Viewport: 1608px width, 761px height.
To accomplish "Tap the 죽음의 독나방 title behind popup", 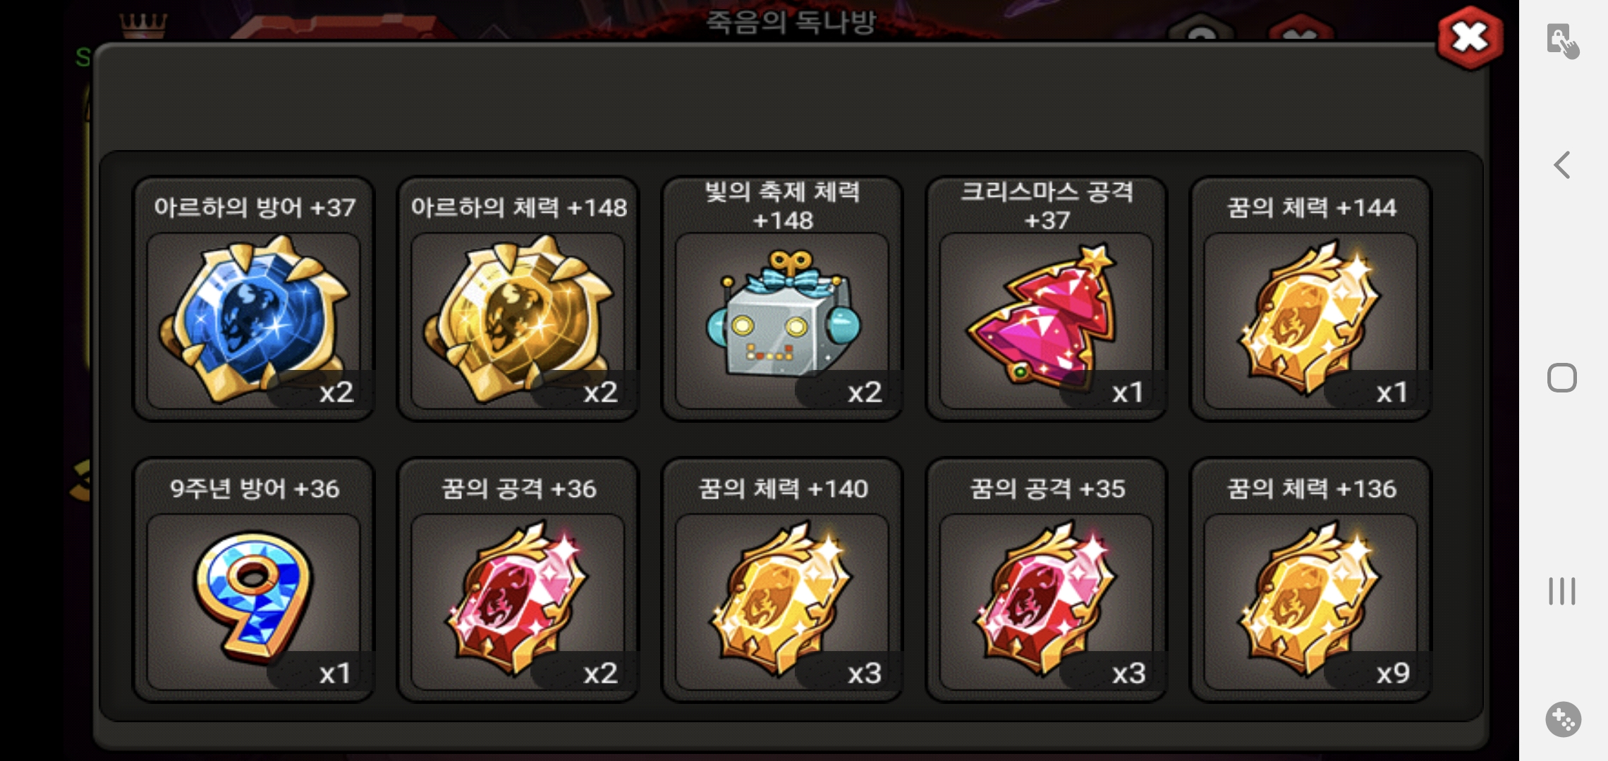I will click(x=791, y=21).
